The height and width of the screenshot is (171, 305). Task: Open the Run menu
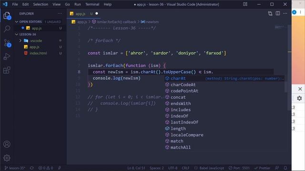(x=77, y=4)
